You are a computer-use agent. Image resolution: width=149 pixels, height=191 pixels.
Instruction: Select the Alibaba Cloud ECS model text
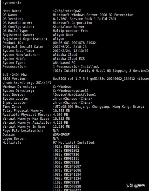tap(69, 59)
